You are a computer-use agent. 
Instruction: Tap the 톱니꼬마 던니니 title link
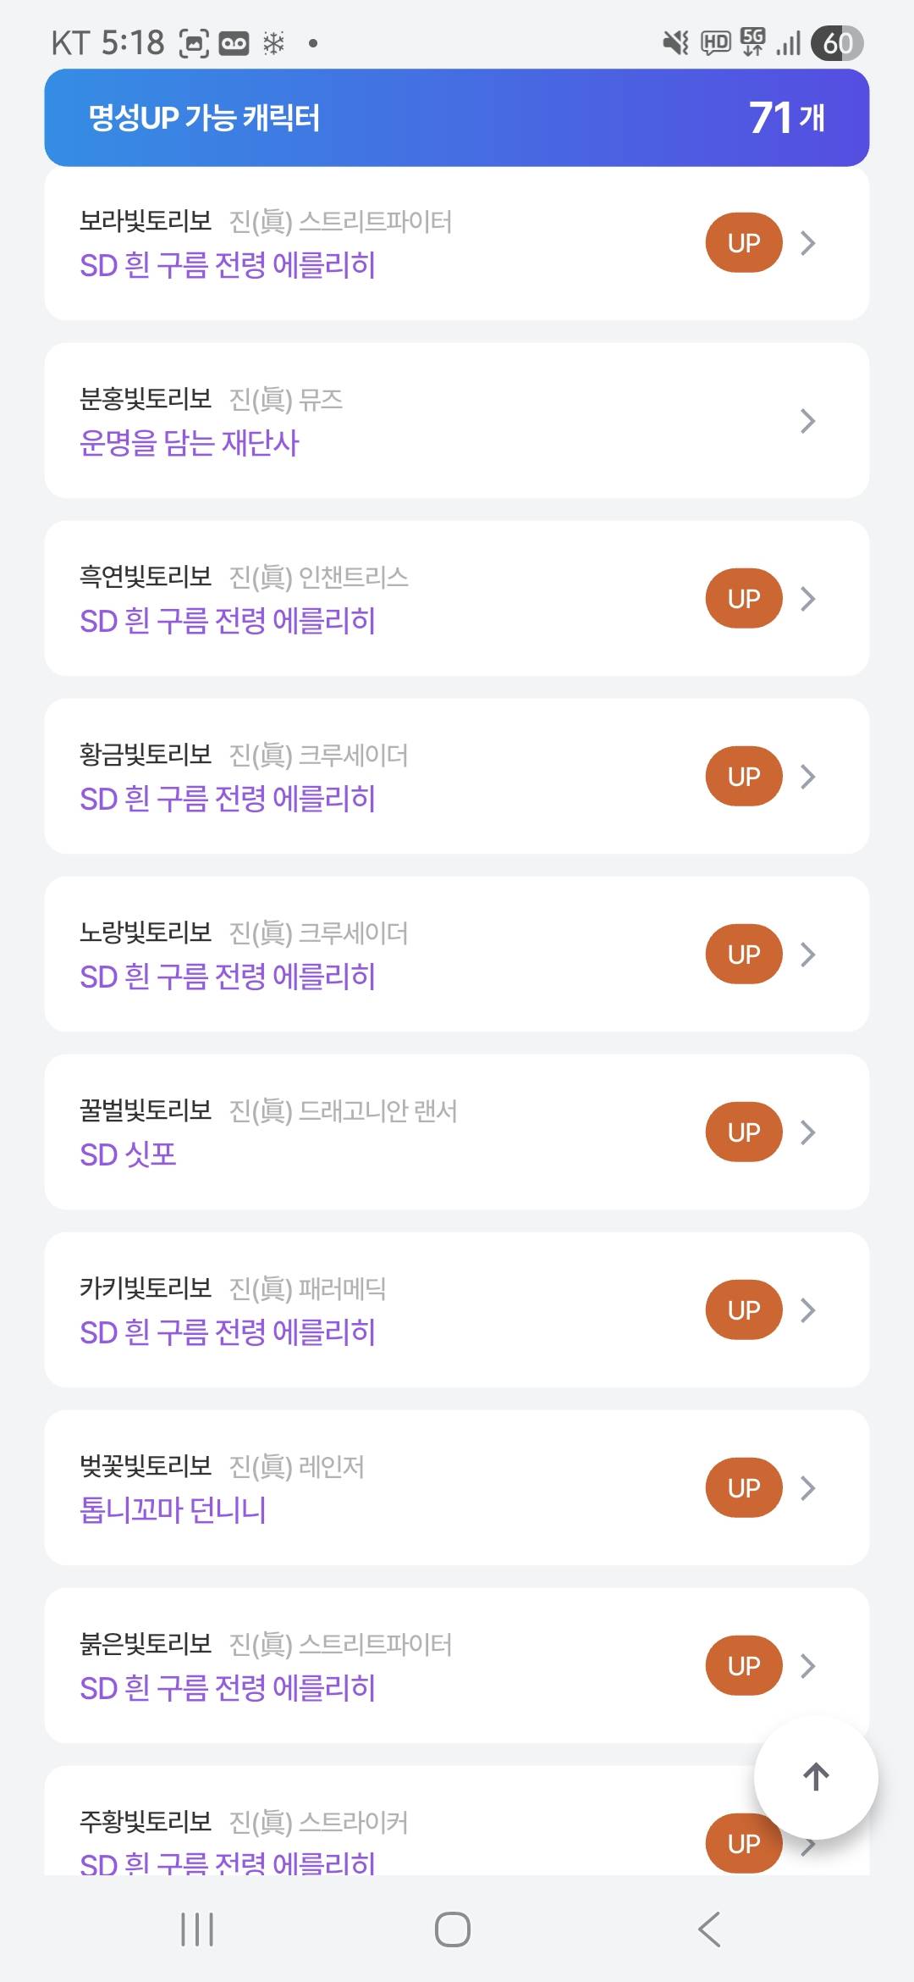[x=173, y=1510]
